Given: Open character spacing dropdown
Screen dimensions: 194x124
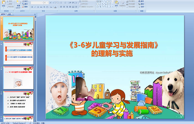Looking at the screenshot, I should 47,7.
